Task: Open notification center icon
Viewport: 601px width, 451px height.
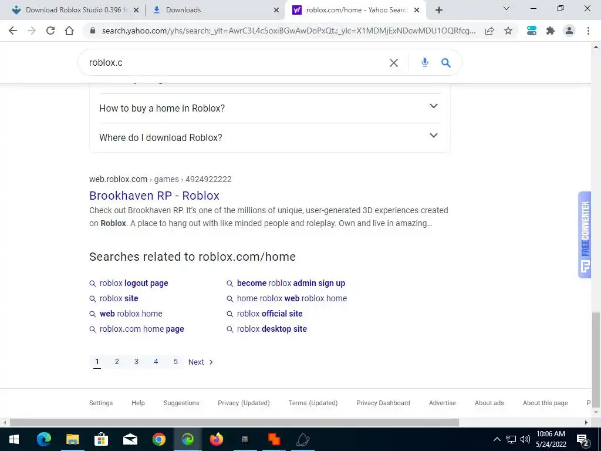Action: click(583, 440)
